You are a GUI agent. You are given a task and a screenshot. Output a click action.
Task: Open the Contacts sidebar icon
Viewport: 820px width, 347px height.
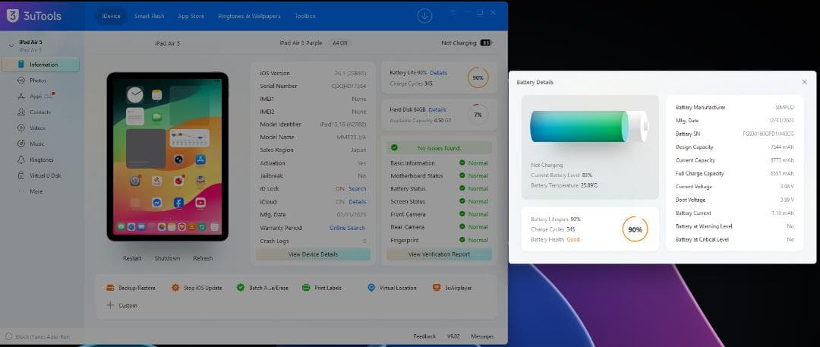tap(21, 112)
